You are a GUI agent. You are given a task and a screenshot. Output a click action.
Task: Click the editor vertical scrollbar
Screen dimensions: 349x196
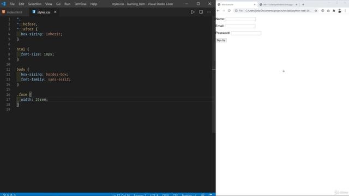tap(214, 75)
